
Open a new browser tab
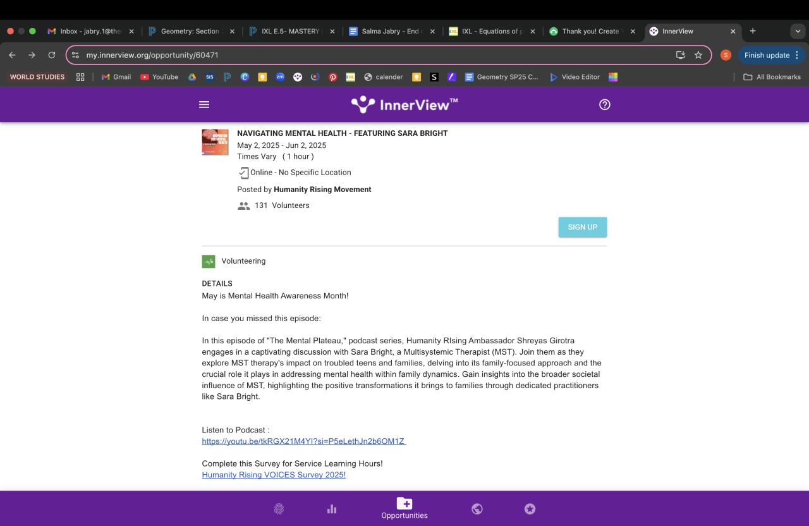point(753,31)
